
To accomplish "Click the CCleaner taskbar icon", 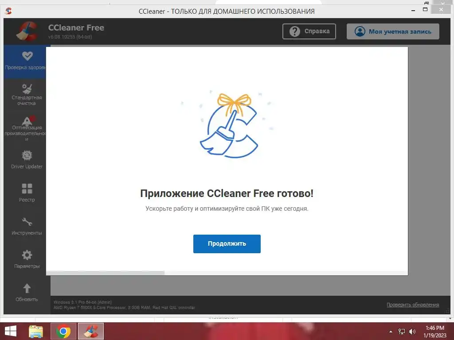I will pos(90,331).
